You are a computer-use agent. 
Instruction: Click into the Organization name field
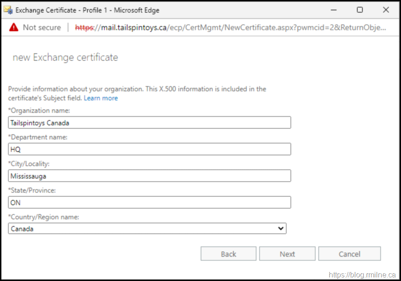pyautogui.click(x=149, y=123)
